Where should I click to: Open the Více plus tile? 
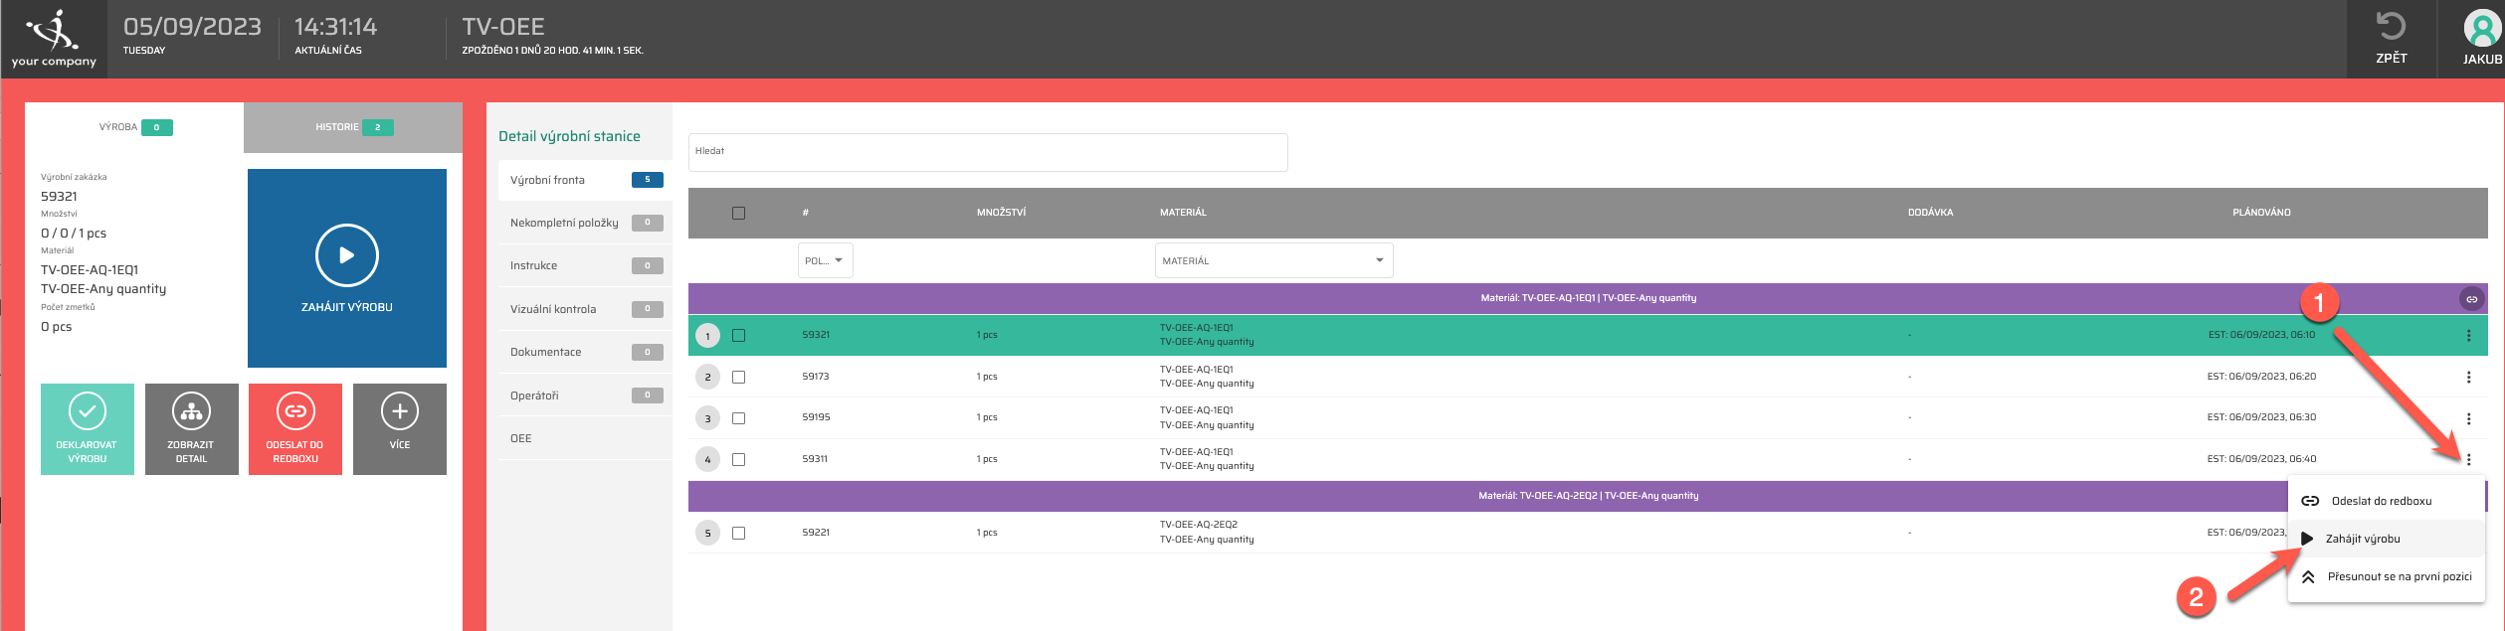click(x=399, y=428)
